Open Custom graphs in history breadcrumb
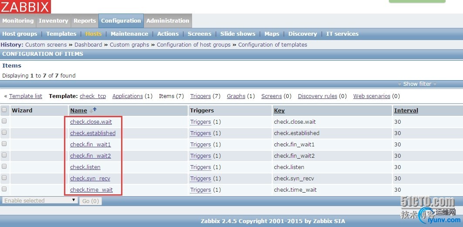 pyautogui.click(x=129, y=44)
